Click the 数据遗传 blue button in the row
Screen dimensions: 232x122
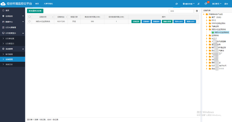[156, 21]
